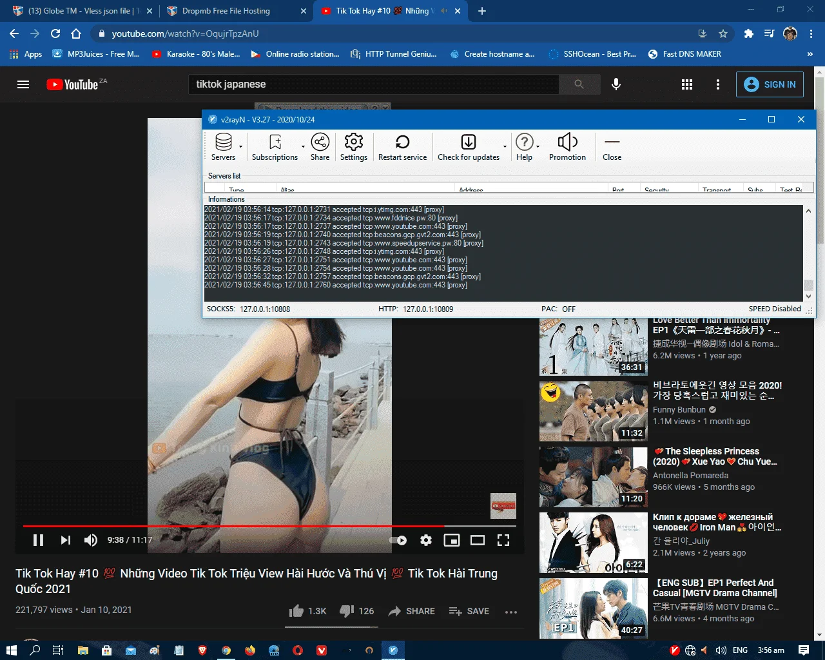This screenshot has height=660, width=825.
Task: Open a new browser tab
Action: [x=482, y=11]
